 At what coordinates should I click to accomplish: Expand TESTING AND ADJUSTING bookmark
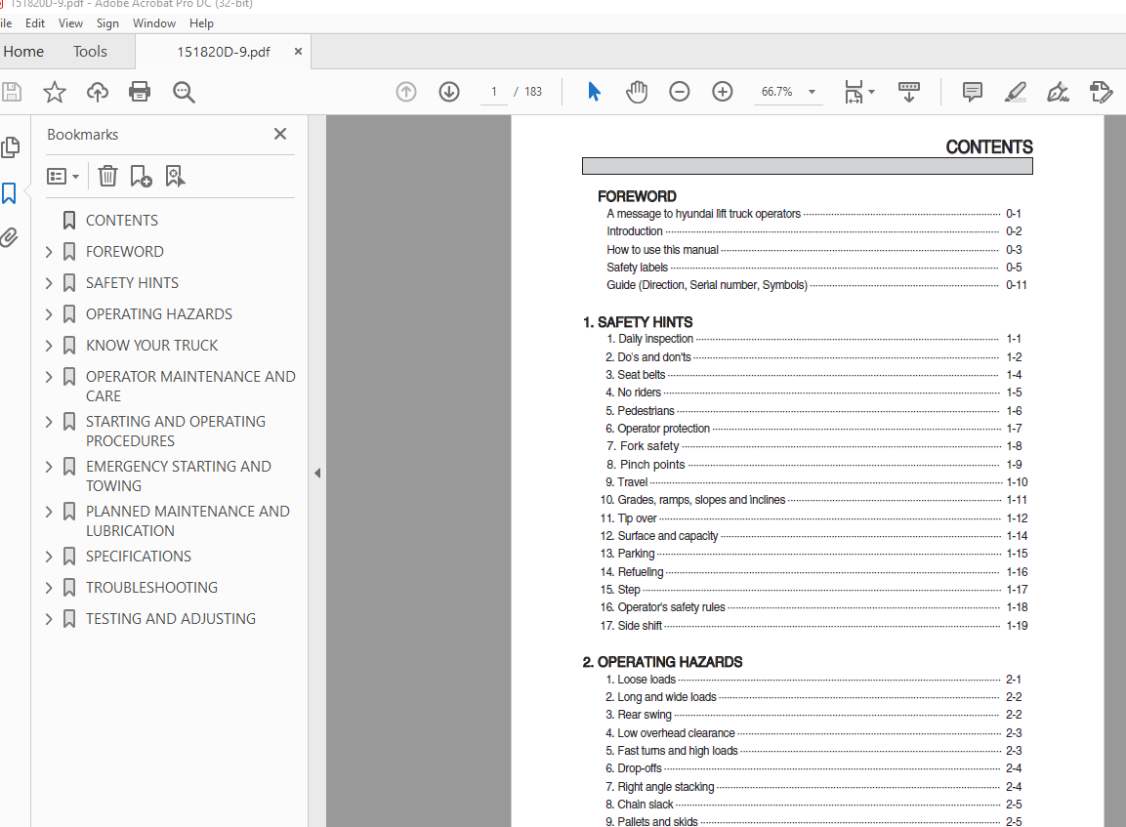49,620
